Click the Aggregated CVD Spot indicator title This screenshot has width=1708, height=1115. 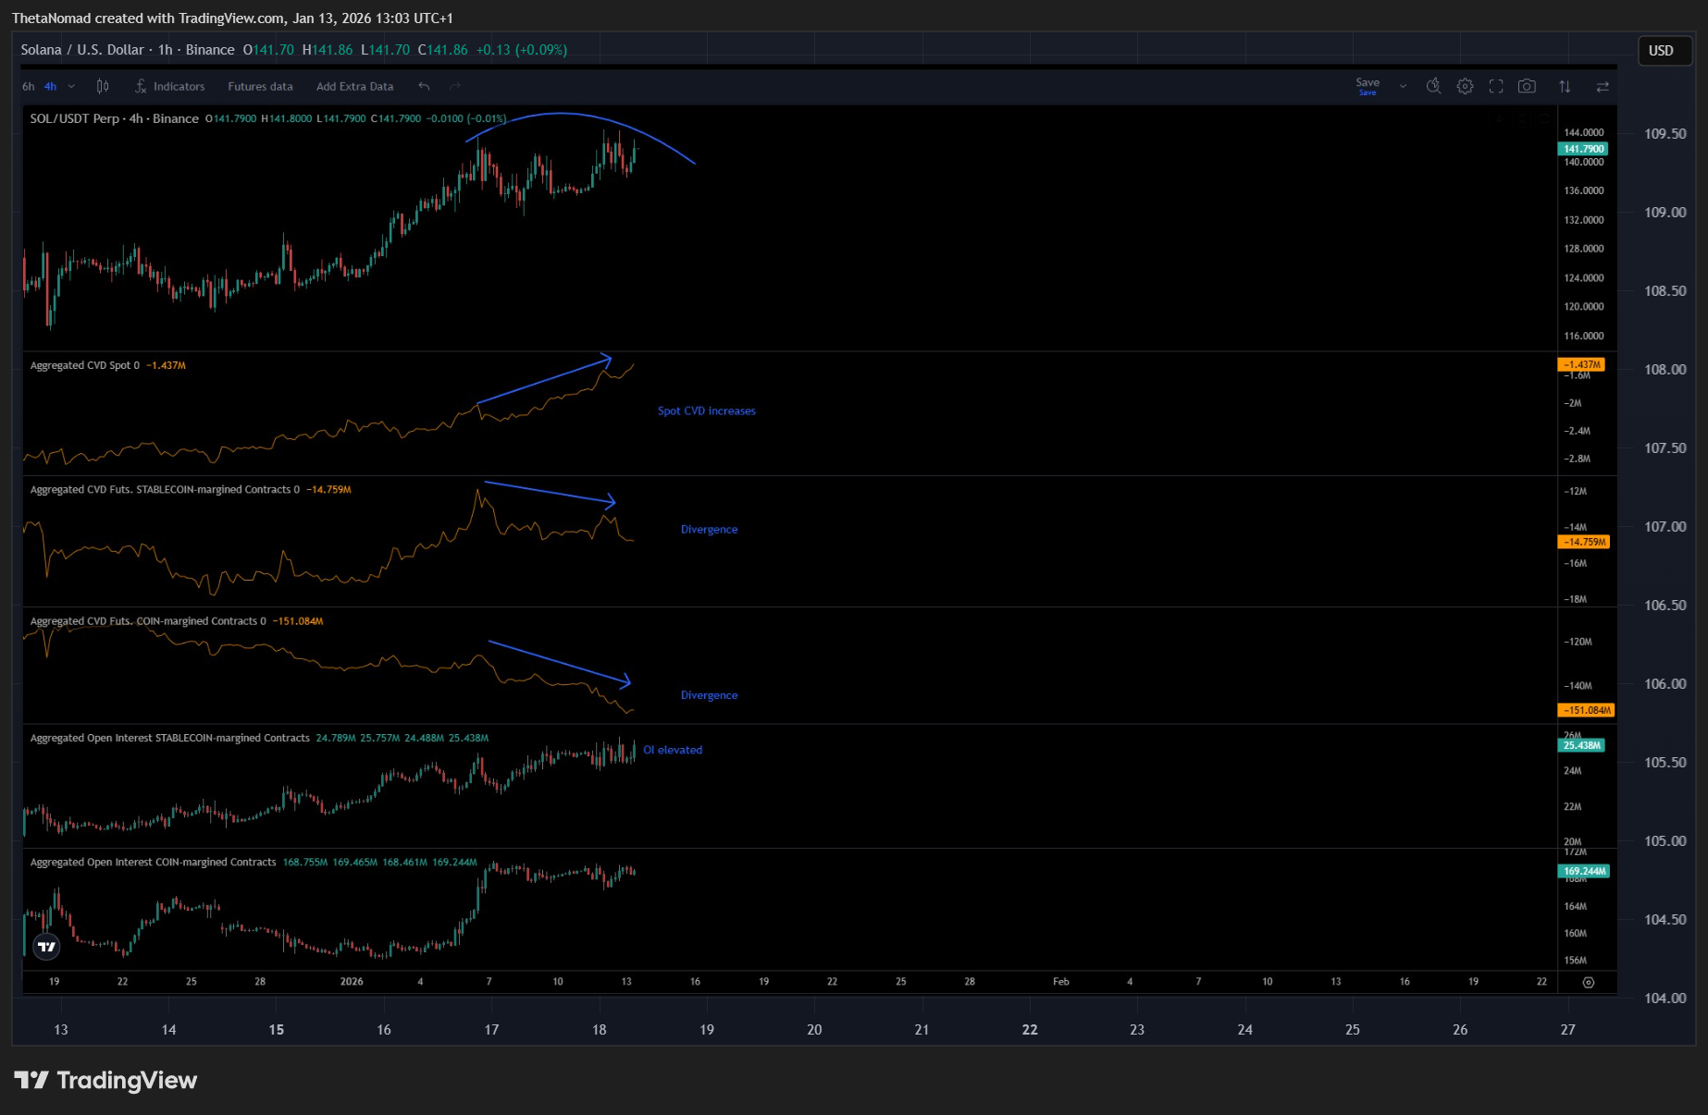pos(85,365)
